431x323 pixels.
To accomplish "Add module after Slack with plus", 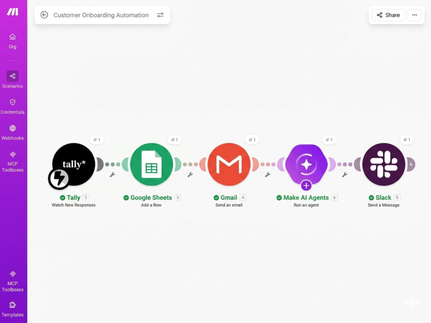I will pos(411,165).
